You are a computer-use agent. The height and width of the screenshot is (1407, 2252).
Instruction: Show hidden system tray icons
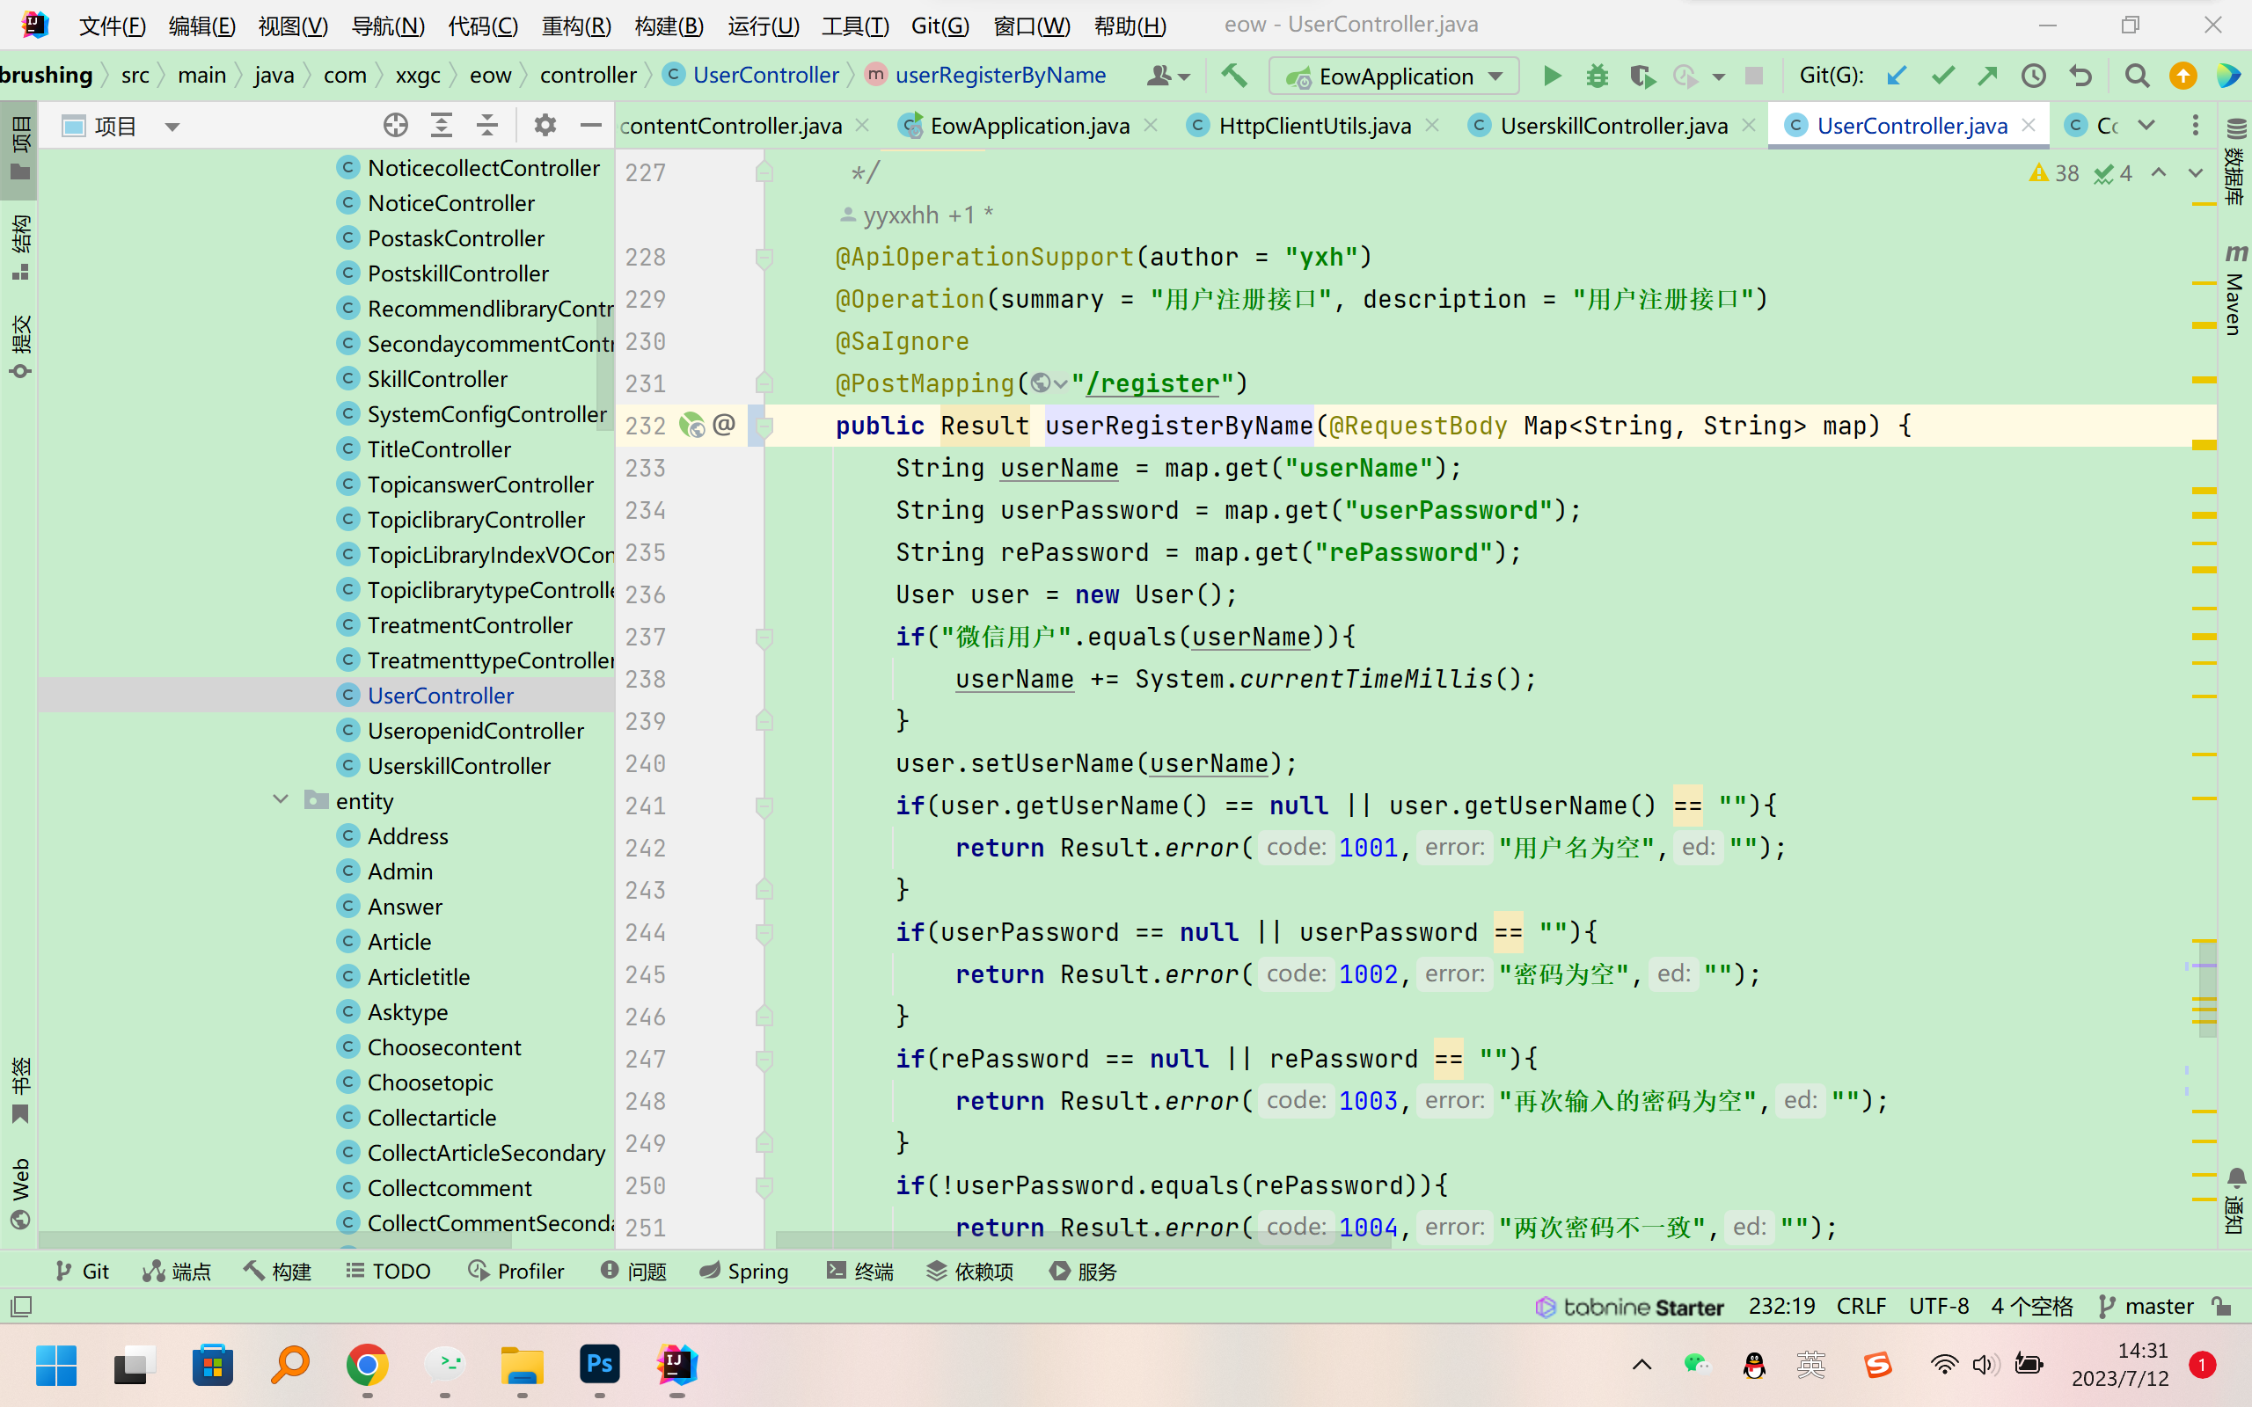point(1641,1365)
